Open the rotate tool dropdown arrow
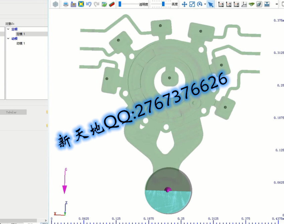This screenshot has width=284, height=224. click(205, 4)
